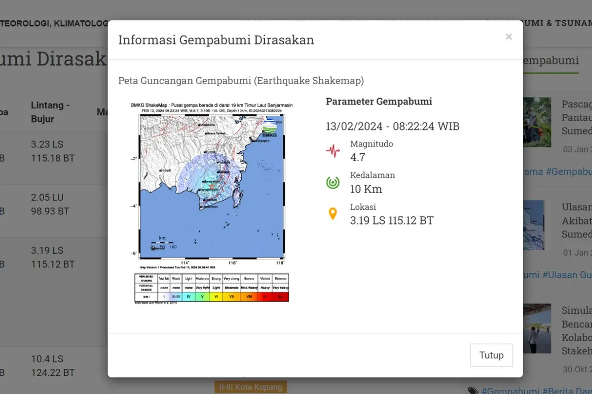Screen dimensions: 592x394
Task: Click the 'Lokasi' label
Action: (x=363, y=207)
